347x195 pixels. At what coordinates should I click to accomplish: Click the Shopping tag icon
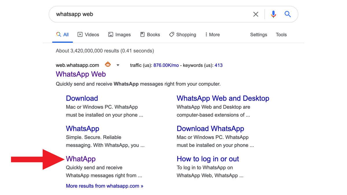171,34
